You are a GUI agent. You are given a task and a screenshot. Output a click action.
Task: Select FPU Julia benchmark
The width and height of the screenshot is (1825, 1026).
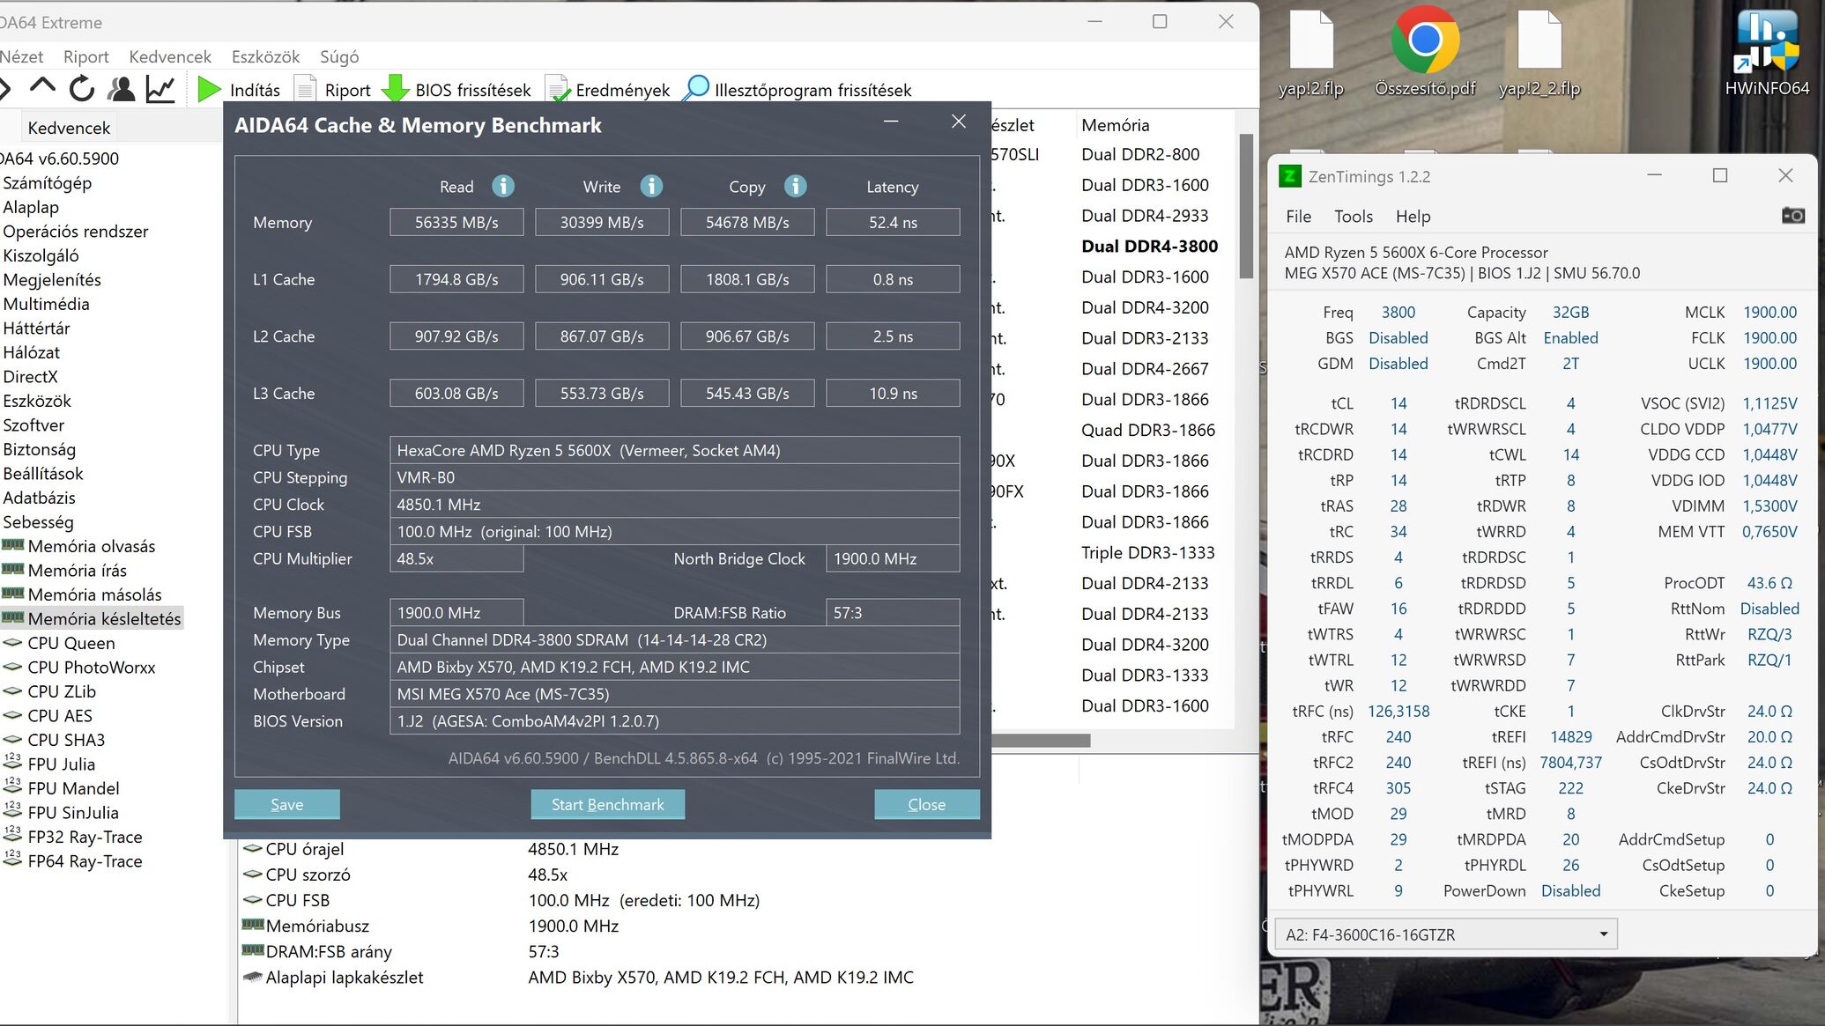click(x=61, y=764)
